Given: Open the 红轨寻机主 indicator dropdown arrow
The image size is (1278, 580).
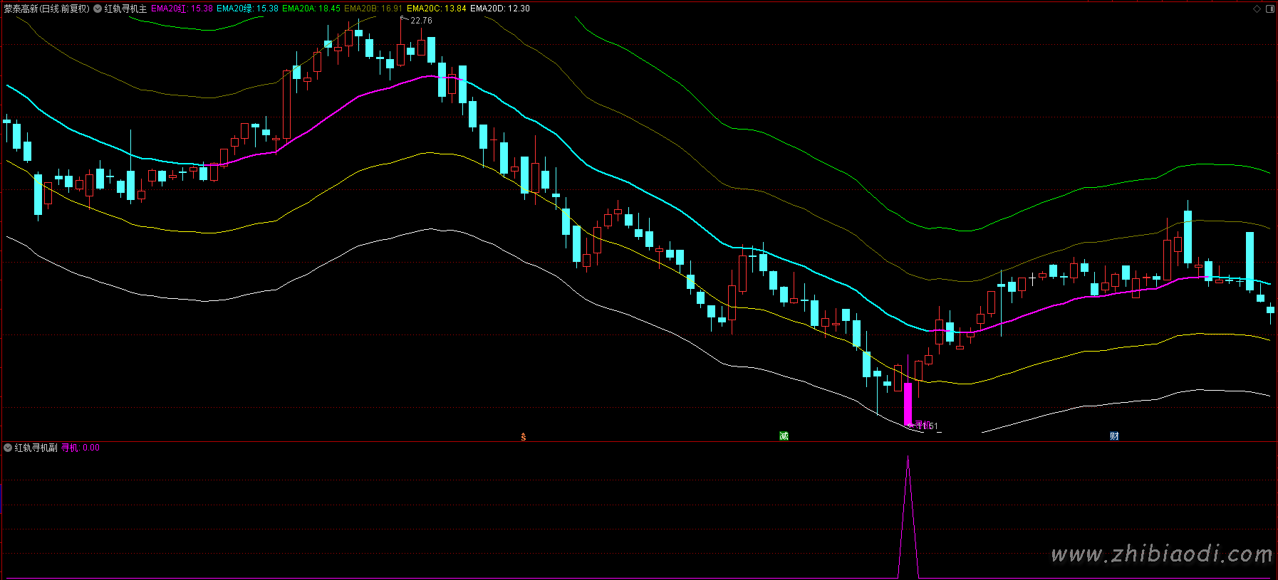Looking at the screenshot, I should 98,9.
